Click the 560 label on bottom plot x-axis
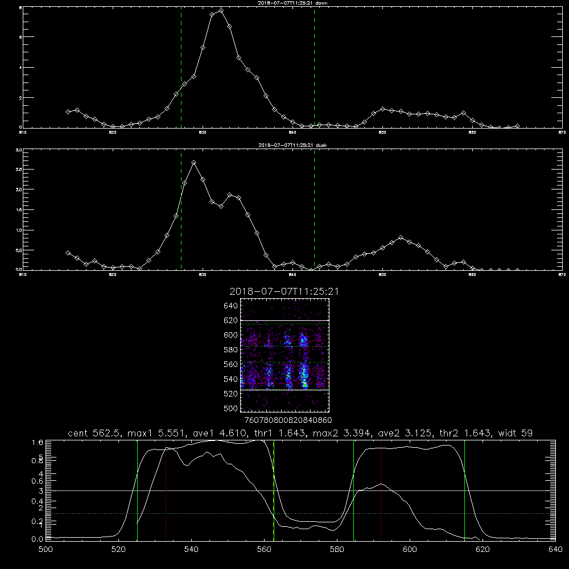The image size is (569, 569). point(264,550)
